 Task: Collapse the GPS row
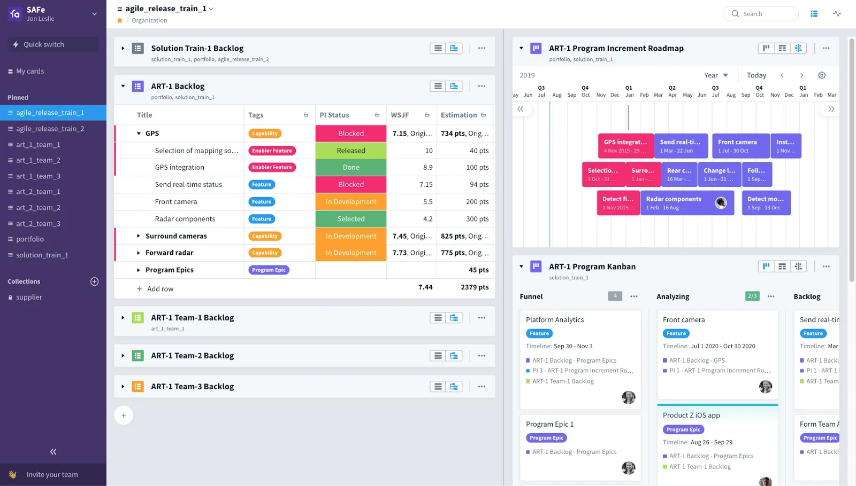pyautogui.click(x=139, y=134)
